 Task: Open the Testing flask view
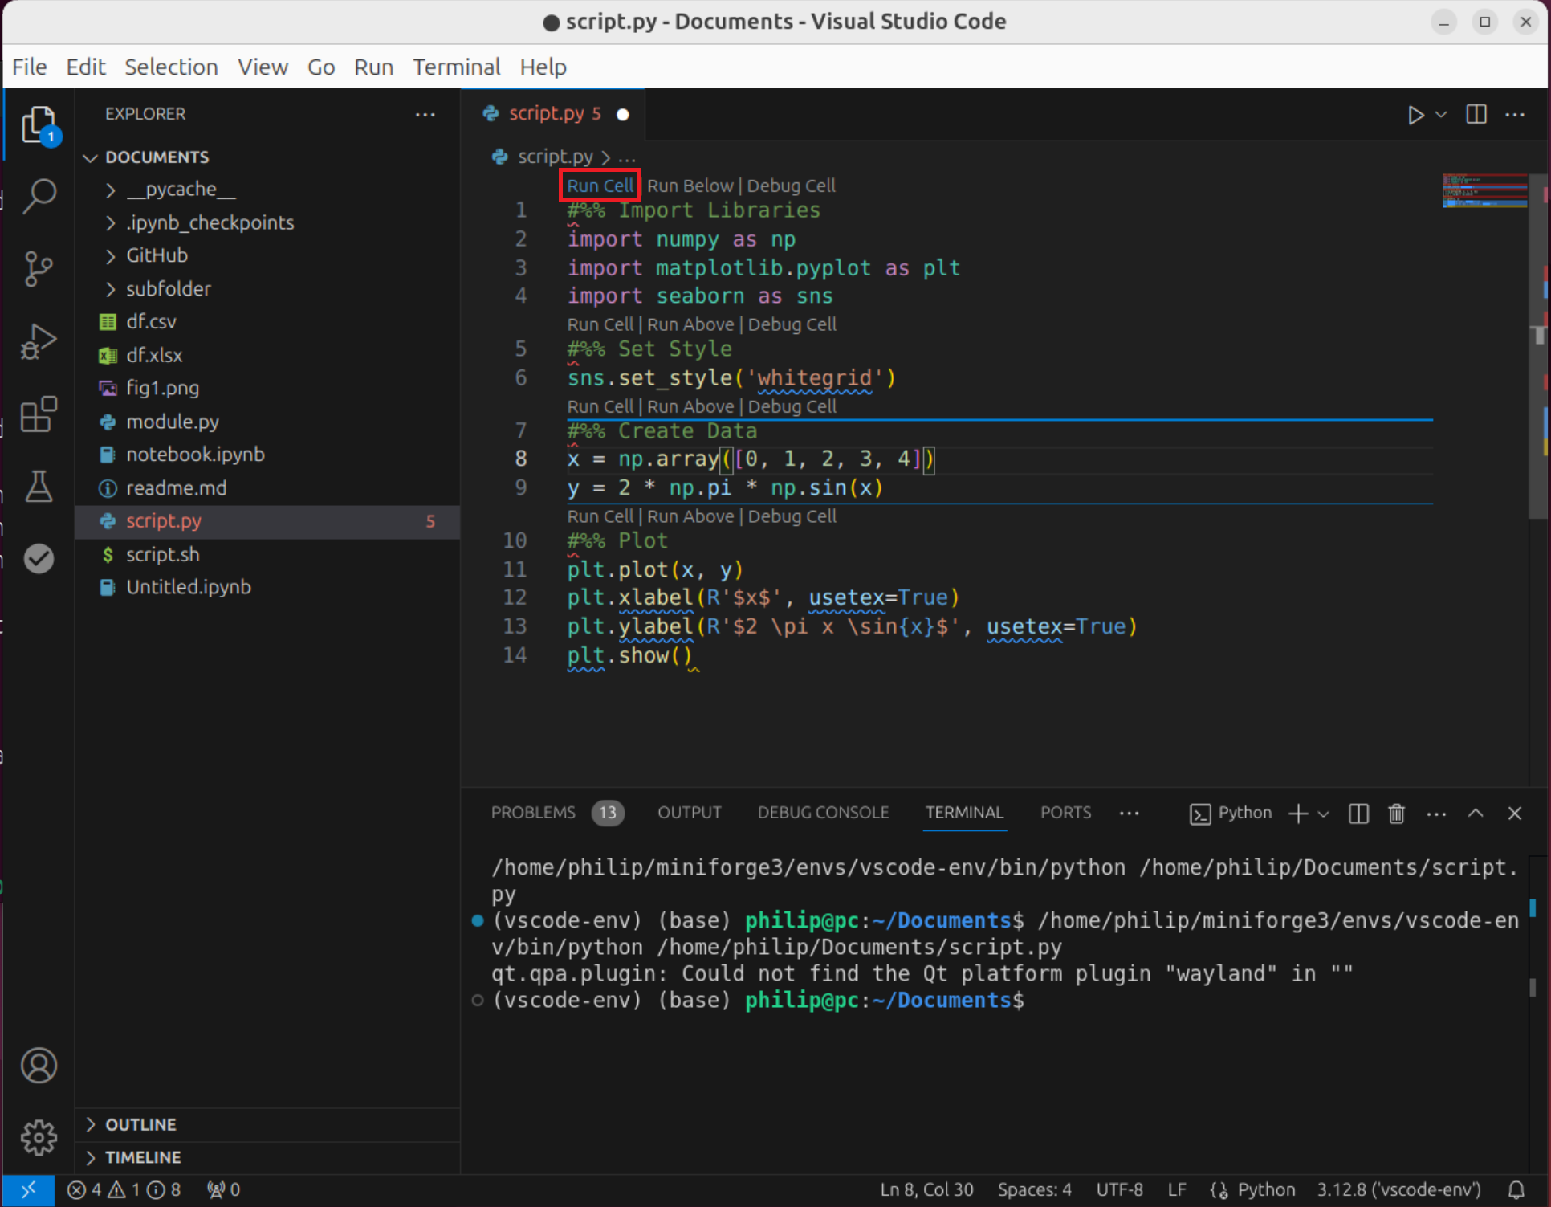point(39,487)
